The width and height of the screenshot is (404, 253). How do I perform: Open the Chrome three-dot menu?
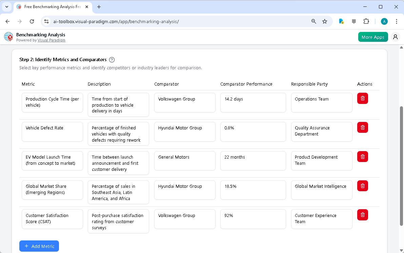click(397, 21)
